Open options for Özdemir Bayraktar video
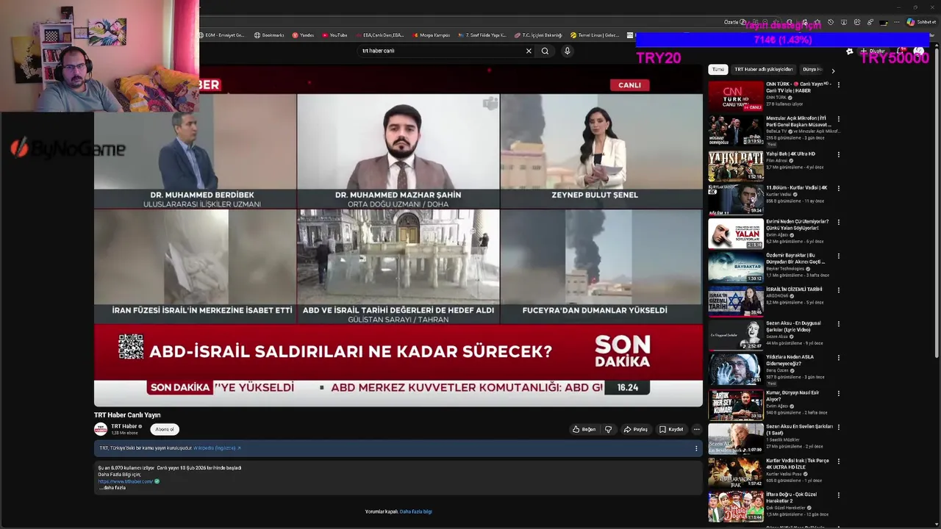The height and width of the screenshot is (529, 941). click(838, 256)
